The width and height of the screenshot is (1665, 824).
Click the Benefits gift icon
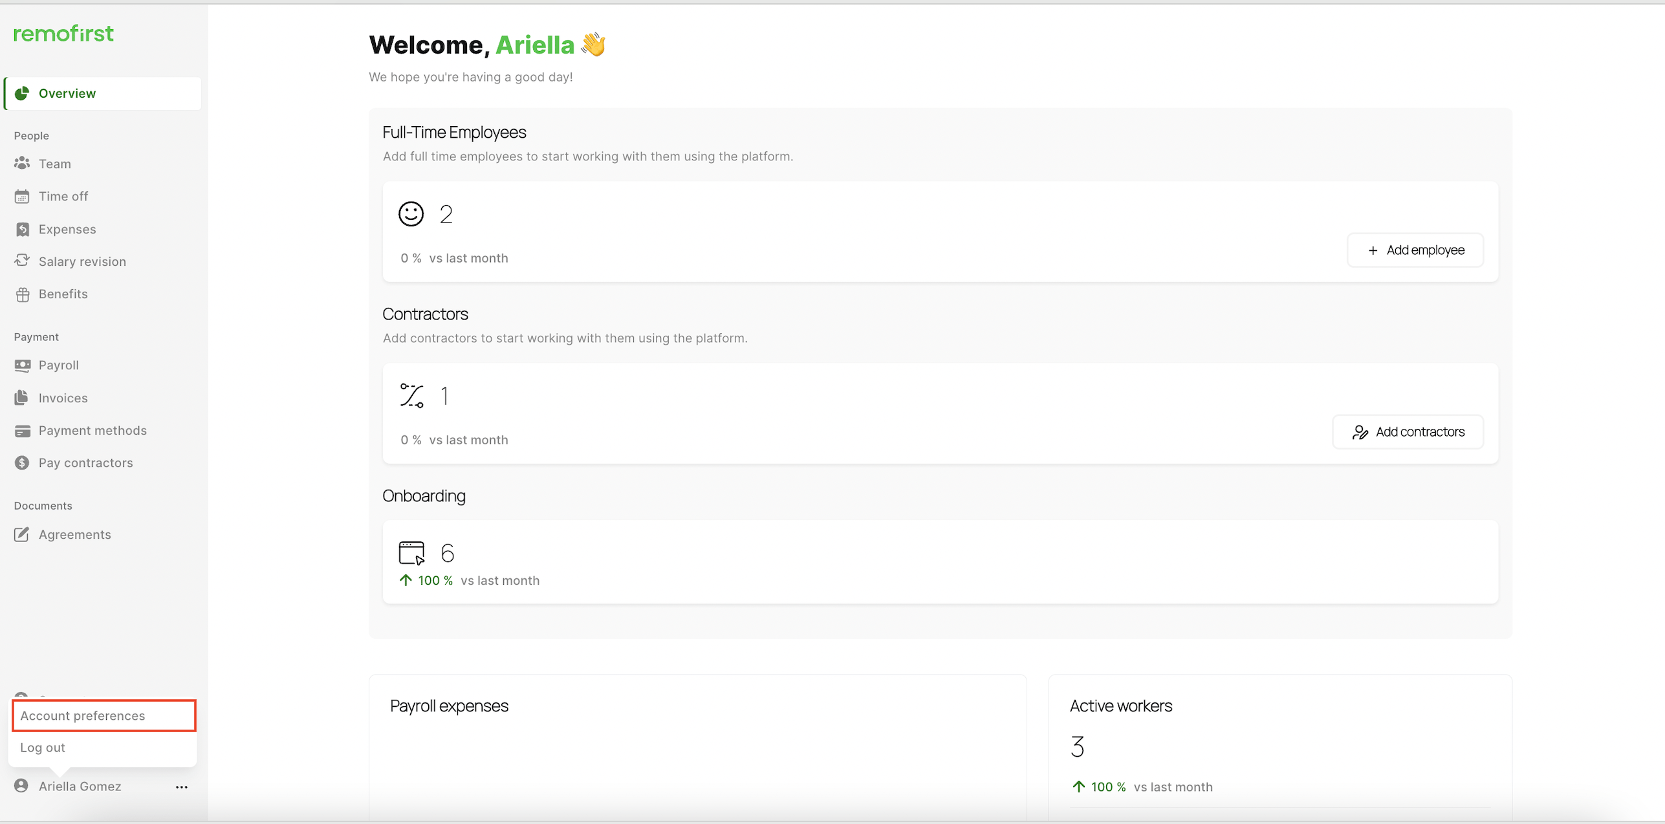(x=22, y=294)
